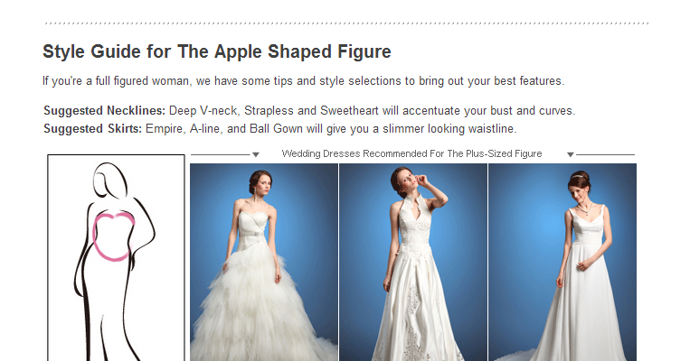This screenshot has width=690, height=361.
Task: Click the Style Guide for Apple Shaped Figure heading
Action: pyautogui.click(x=217, y=51)
